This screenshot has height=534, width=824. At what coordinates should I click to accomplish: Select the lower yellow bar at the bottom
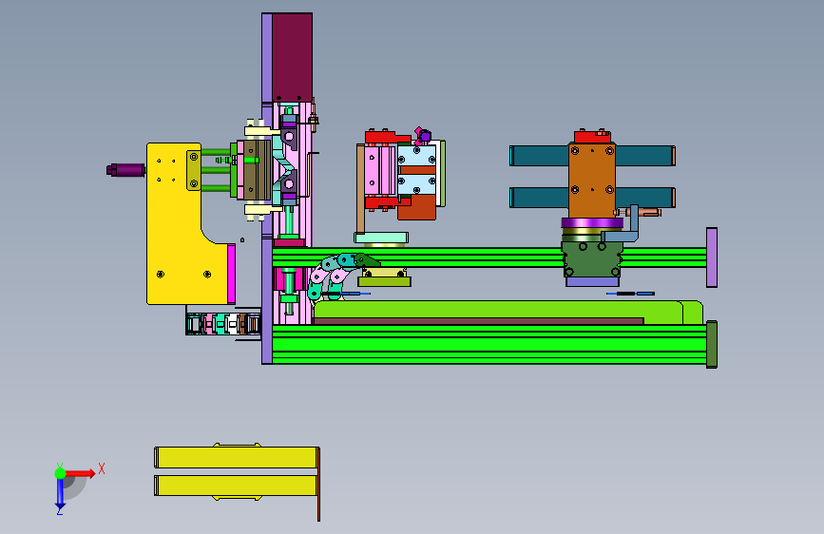tap(237, 486)
